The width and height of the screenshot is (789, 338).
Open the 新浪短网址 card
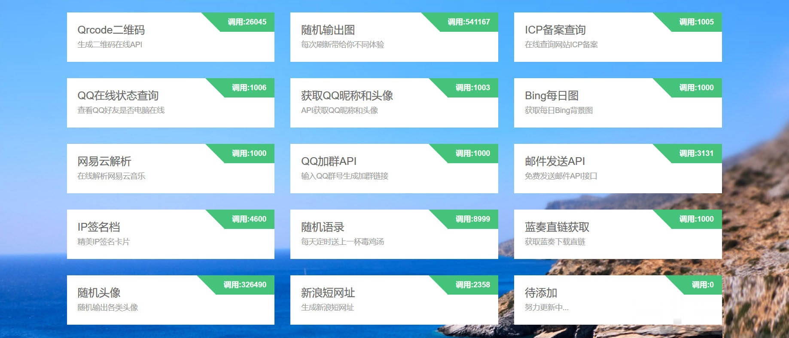[x=394, y=300]
